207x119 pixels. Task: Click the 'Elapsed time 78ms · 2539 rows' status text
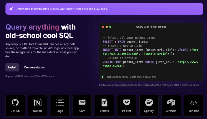pos(131,77)
